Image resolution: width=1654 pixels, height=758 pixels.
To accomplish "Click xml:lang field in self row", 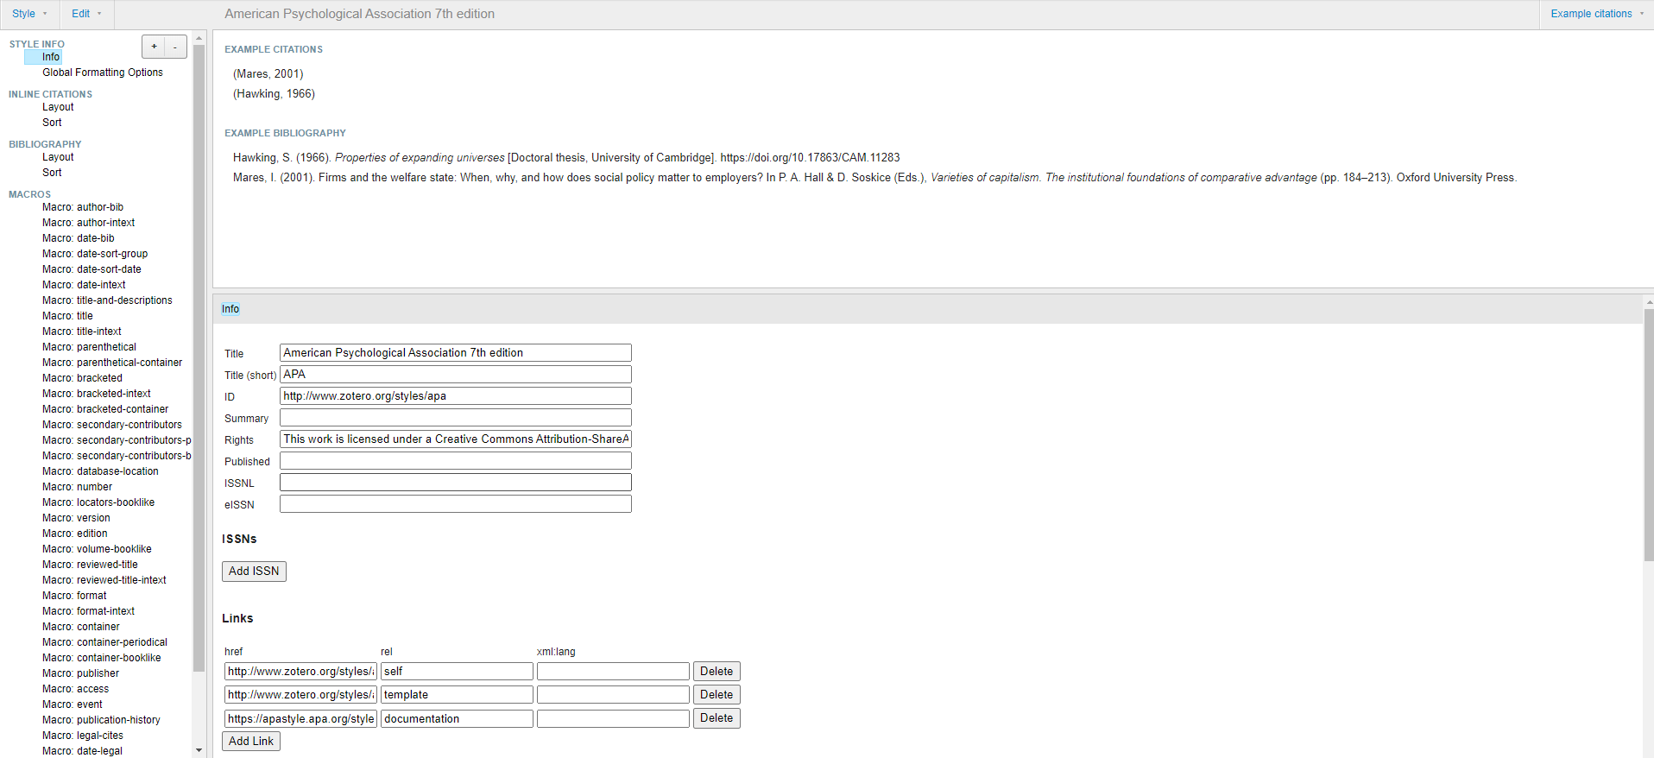I will [x=613, y=672].
